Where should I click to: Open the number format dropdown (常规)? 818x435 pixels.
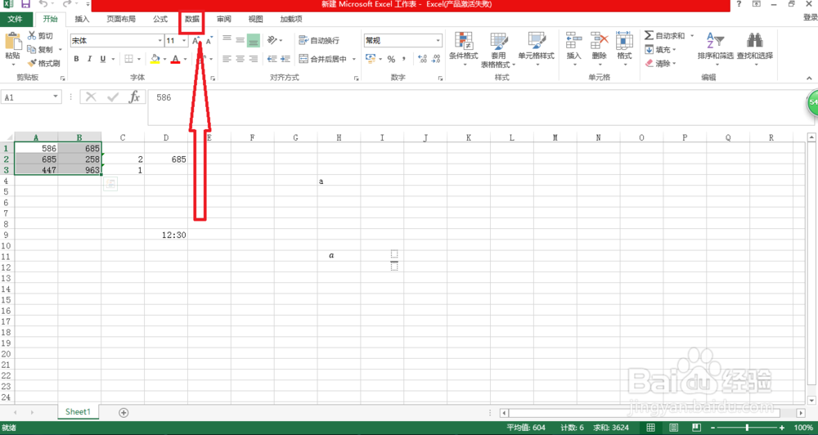coord(438,40)
